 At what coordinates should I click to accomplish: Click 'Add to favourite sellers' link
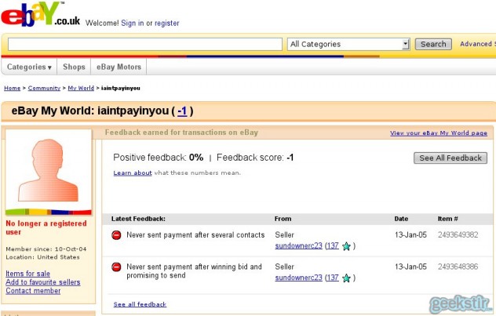click(x=43, y=282)
